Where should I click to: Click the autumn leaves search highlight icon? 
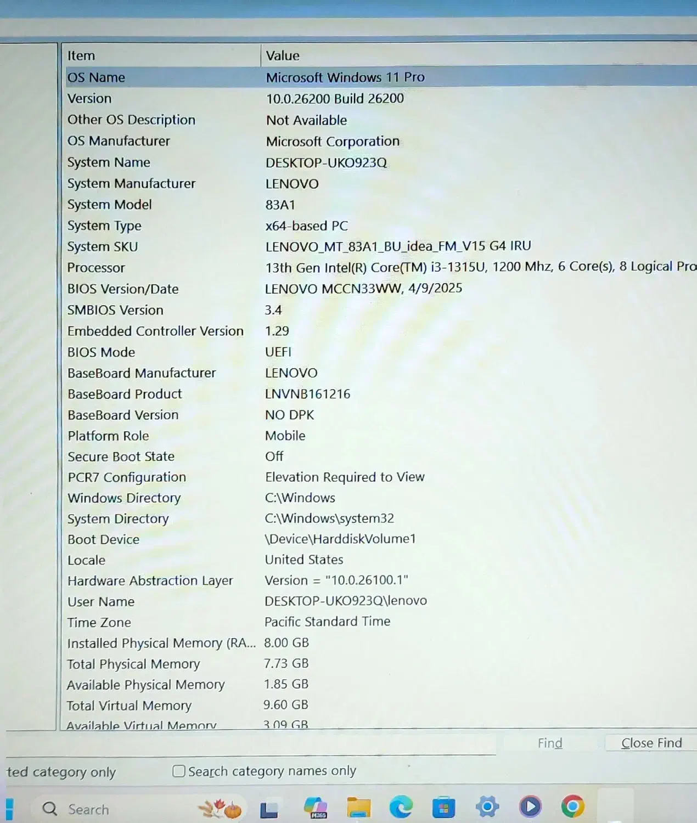220,809
